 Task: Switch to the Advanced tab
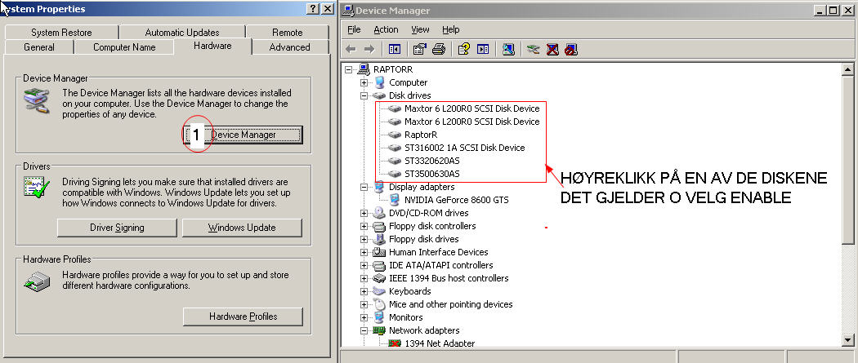click(289, 47)
